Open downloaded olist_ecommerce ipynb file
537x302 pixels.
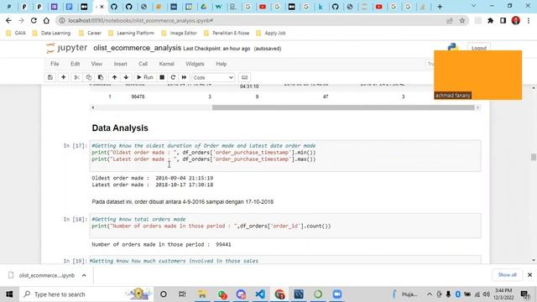[x=42, y=275]
